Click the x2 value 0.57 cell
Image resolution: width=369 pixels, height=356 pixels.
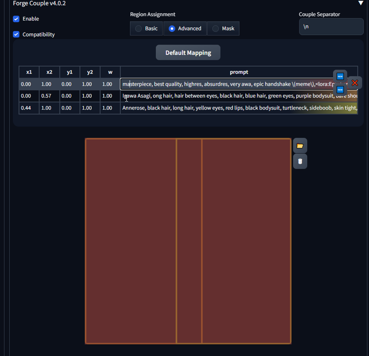pos(49,96)
